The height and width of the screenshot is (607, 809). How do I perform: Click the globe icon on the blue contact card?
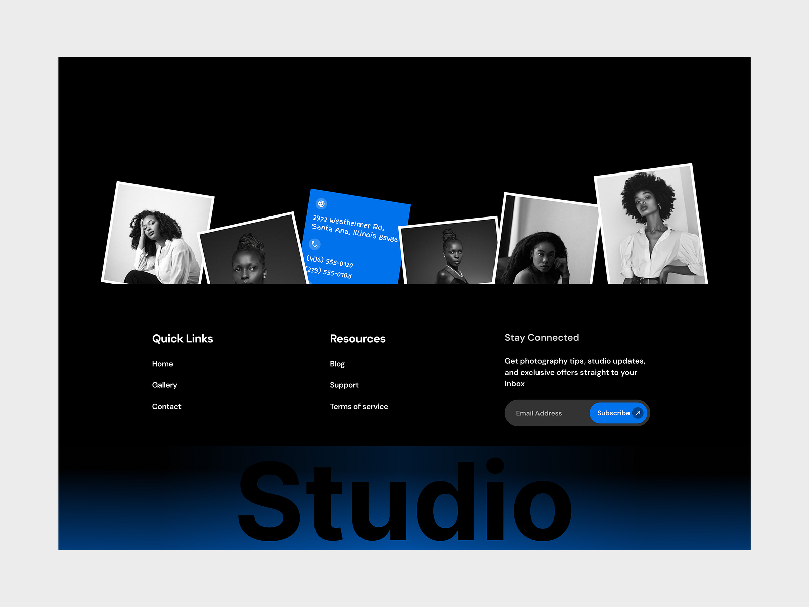(x=321, y=204)
